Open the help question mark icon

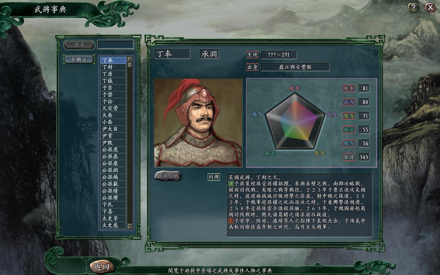pyautogui.click(x=413, y=7)
